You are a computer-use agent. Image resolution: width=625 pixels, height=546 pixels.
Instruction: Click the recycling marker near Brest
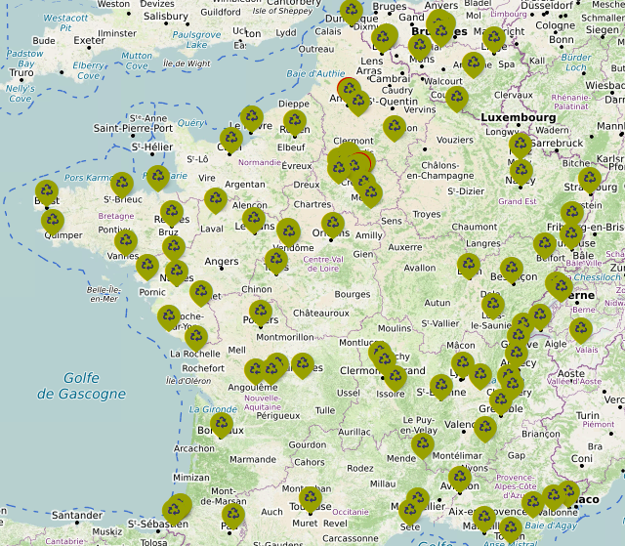coord(46,191)
